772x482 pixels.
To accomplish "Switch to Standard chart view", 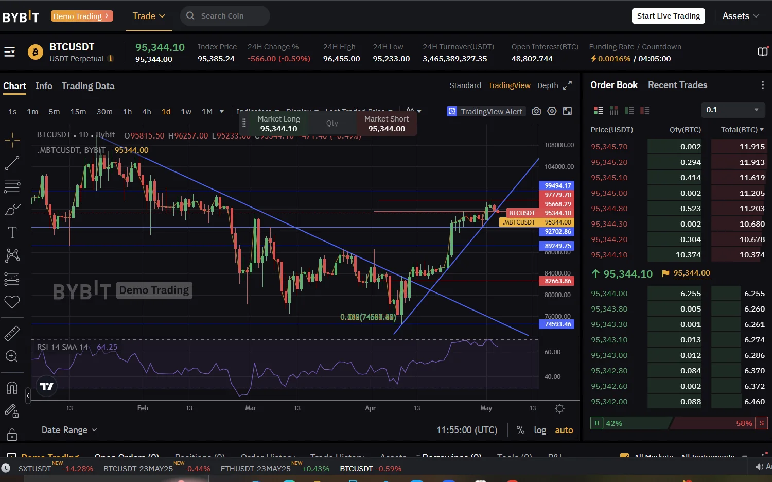I will point(465,85).
